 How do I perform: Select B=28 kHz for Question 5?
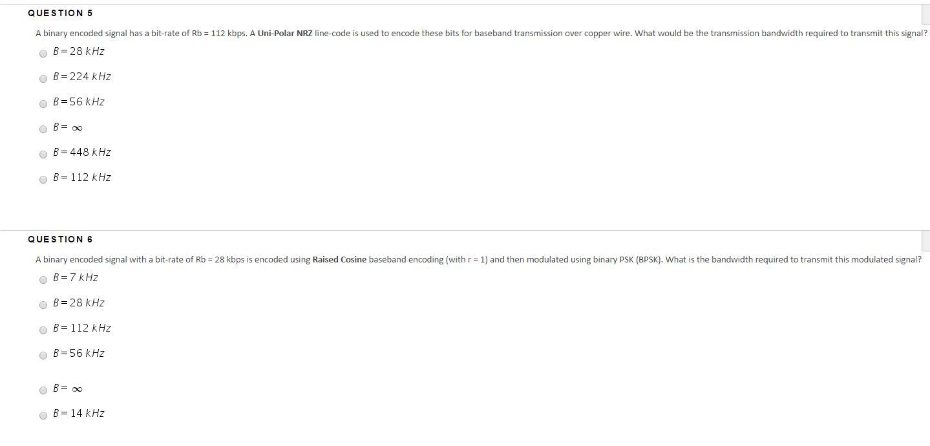(43, 54)
